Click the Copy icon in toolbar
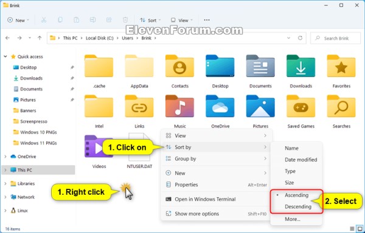This screenshot has height=233, width=365. click(60, 20)
